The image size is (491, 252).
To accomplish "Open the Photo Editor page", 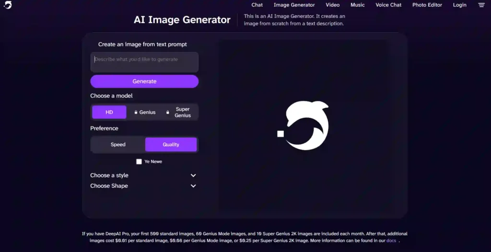I will tap(427, 5).
